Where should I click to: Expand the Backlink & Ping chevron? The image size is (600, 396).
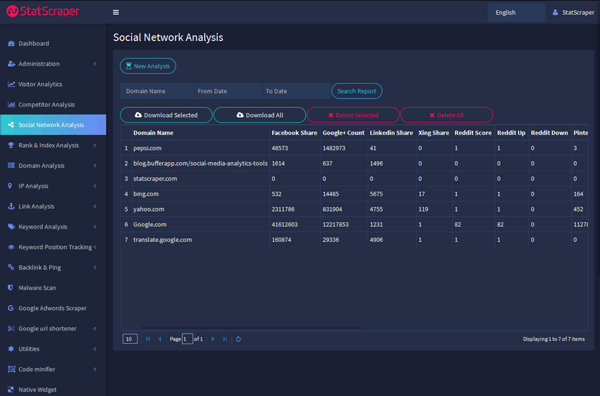tap(95, 267)
